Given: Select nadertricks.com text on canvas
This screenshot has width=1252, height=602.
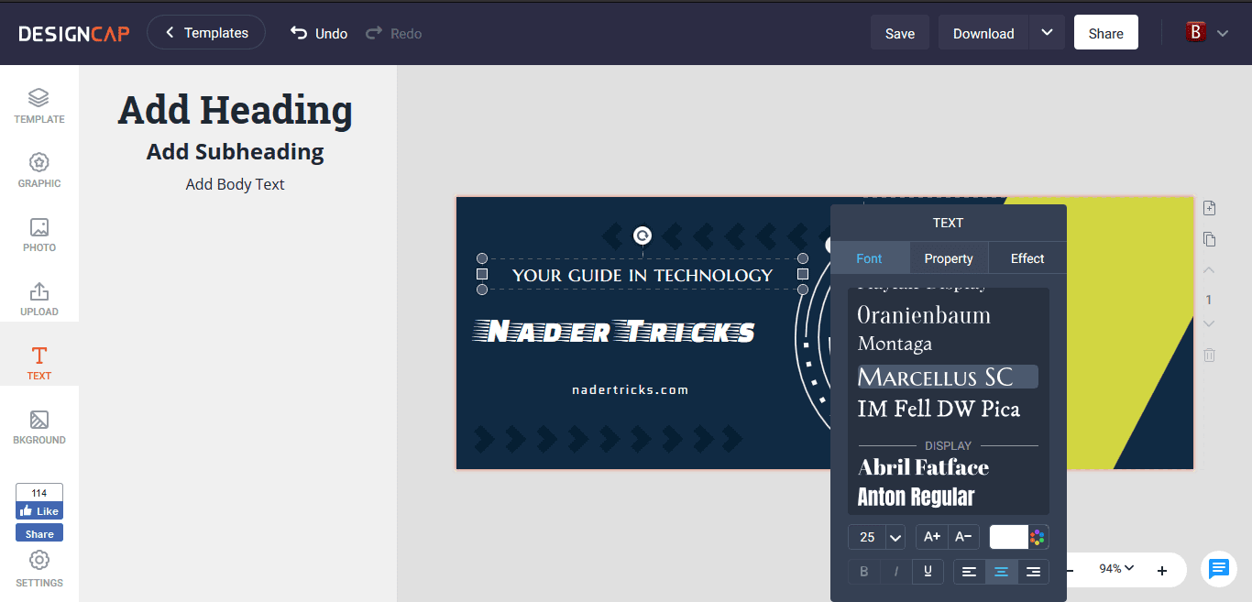Looking at the screenshot, I should point(630,389).
